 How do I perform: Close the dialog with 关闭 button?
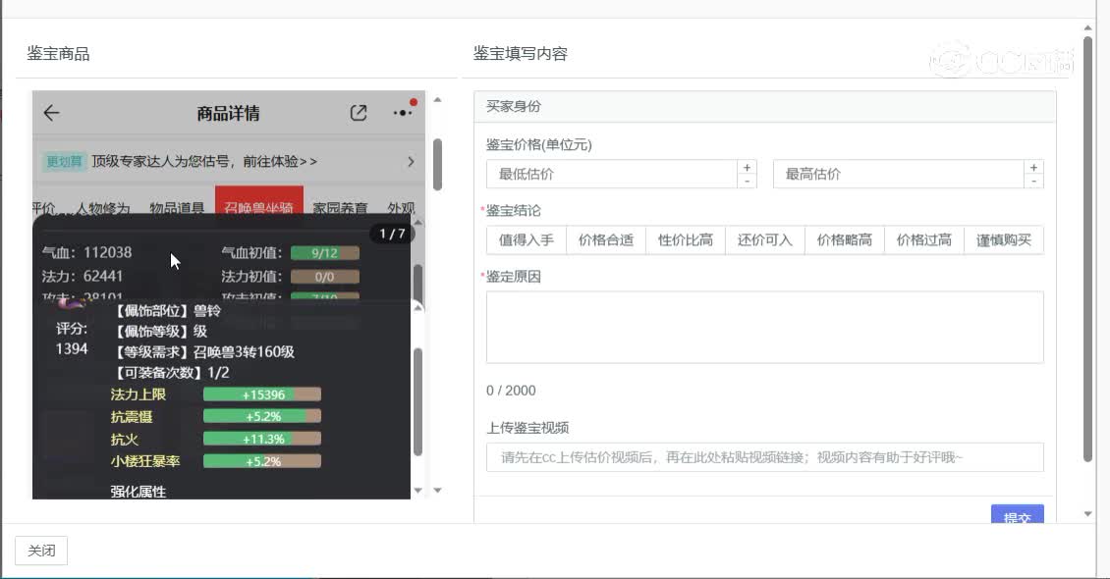click(41, 551)
